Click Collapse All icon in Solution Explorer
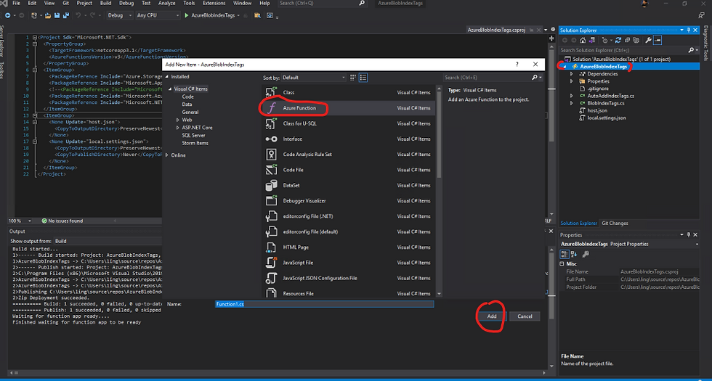The width and height of the screenshot is (712, 381). tap(627, 41)
